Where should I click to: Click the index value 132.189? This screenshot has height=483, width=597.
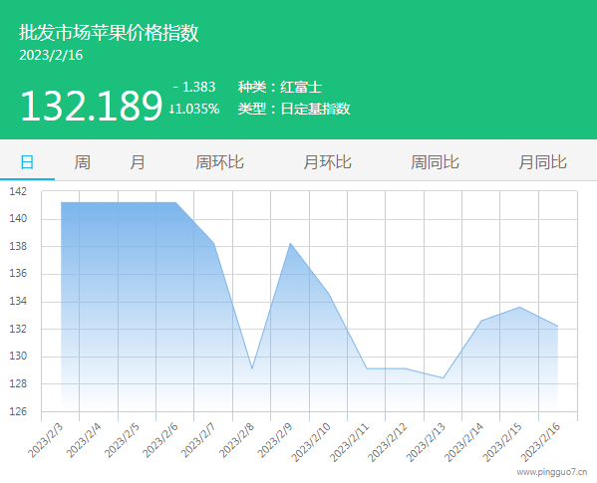92,106
